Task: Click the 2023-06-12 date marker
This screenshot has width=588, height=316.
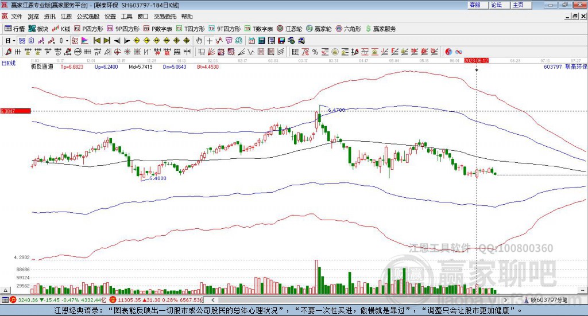Action: (x=476, y=60)
